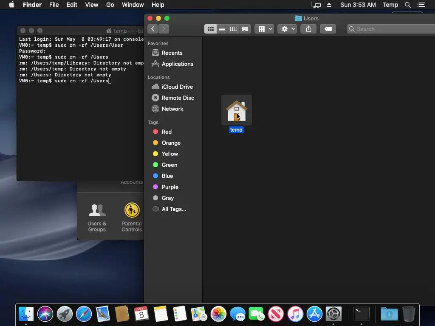Open the Go menu

pos(110,5)
